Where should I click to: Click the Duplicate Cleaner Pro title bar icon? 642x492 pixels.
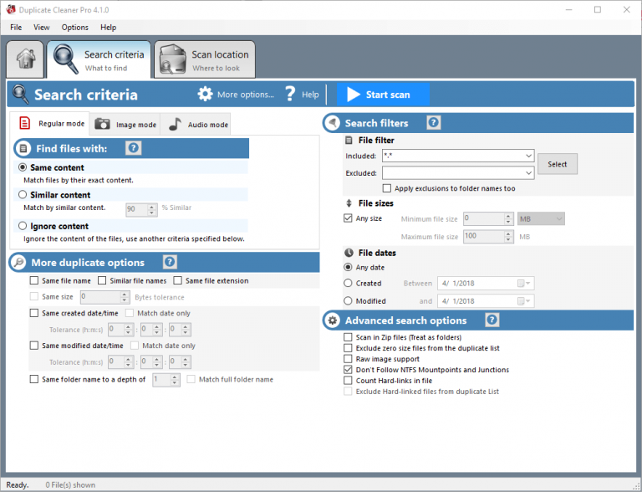point(11,9)
